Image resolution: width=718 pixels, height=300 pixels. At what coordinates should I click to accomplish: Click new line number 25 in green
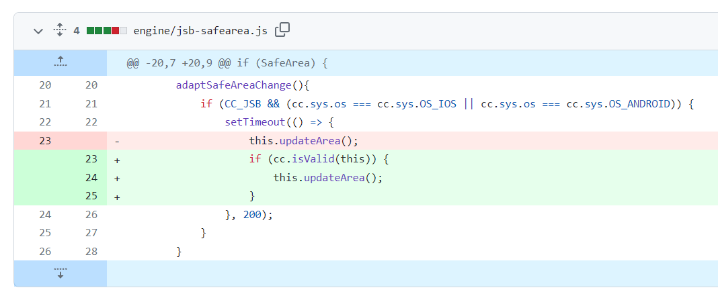(x=91, y=196)
